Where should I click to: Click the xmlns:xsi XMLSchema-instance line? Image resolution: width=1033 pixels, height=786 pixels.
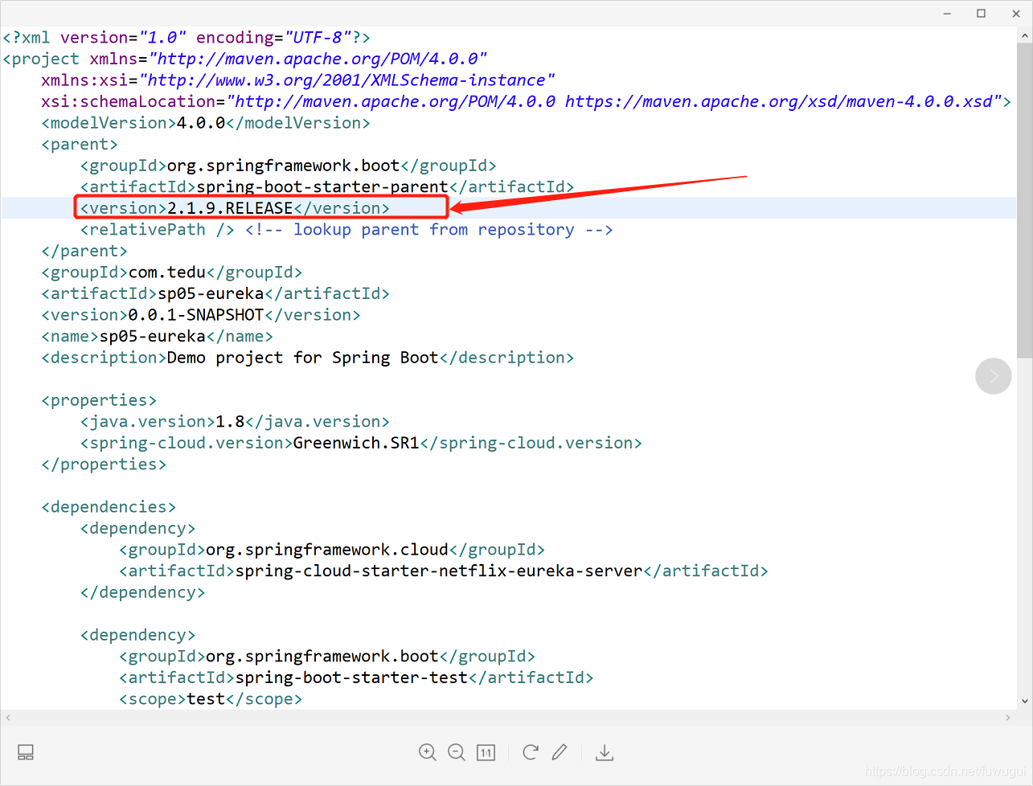click(x=298, y=80)
